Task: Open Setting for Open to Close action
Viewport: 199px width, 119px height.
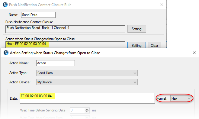Action: [x=137, y=45]
